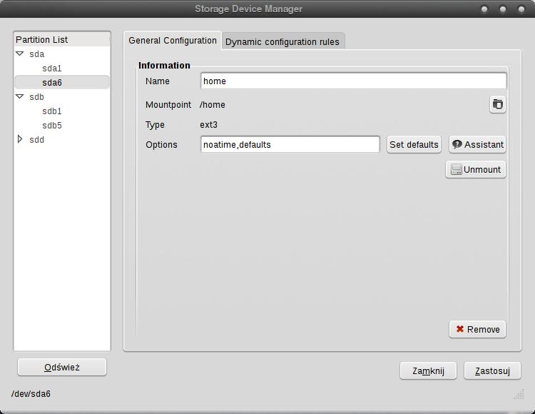Screen dimensions: 535x414
Task: Click the Odśwież refresh button
Action: [x=62, y=367]
